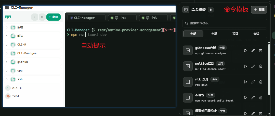Click the new folder icon button
Viewport: 275px width, 116px height.
tap(42, 17)
